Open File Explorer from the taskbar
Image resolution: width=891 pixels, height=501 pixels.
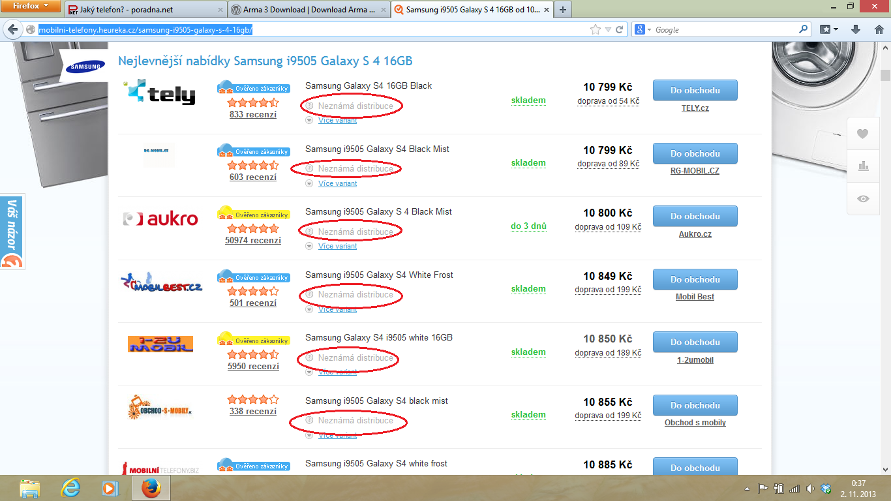[x=29, y=487]
